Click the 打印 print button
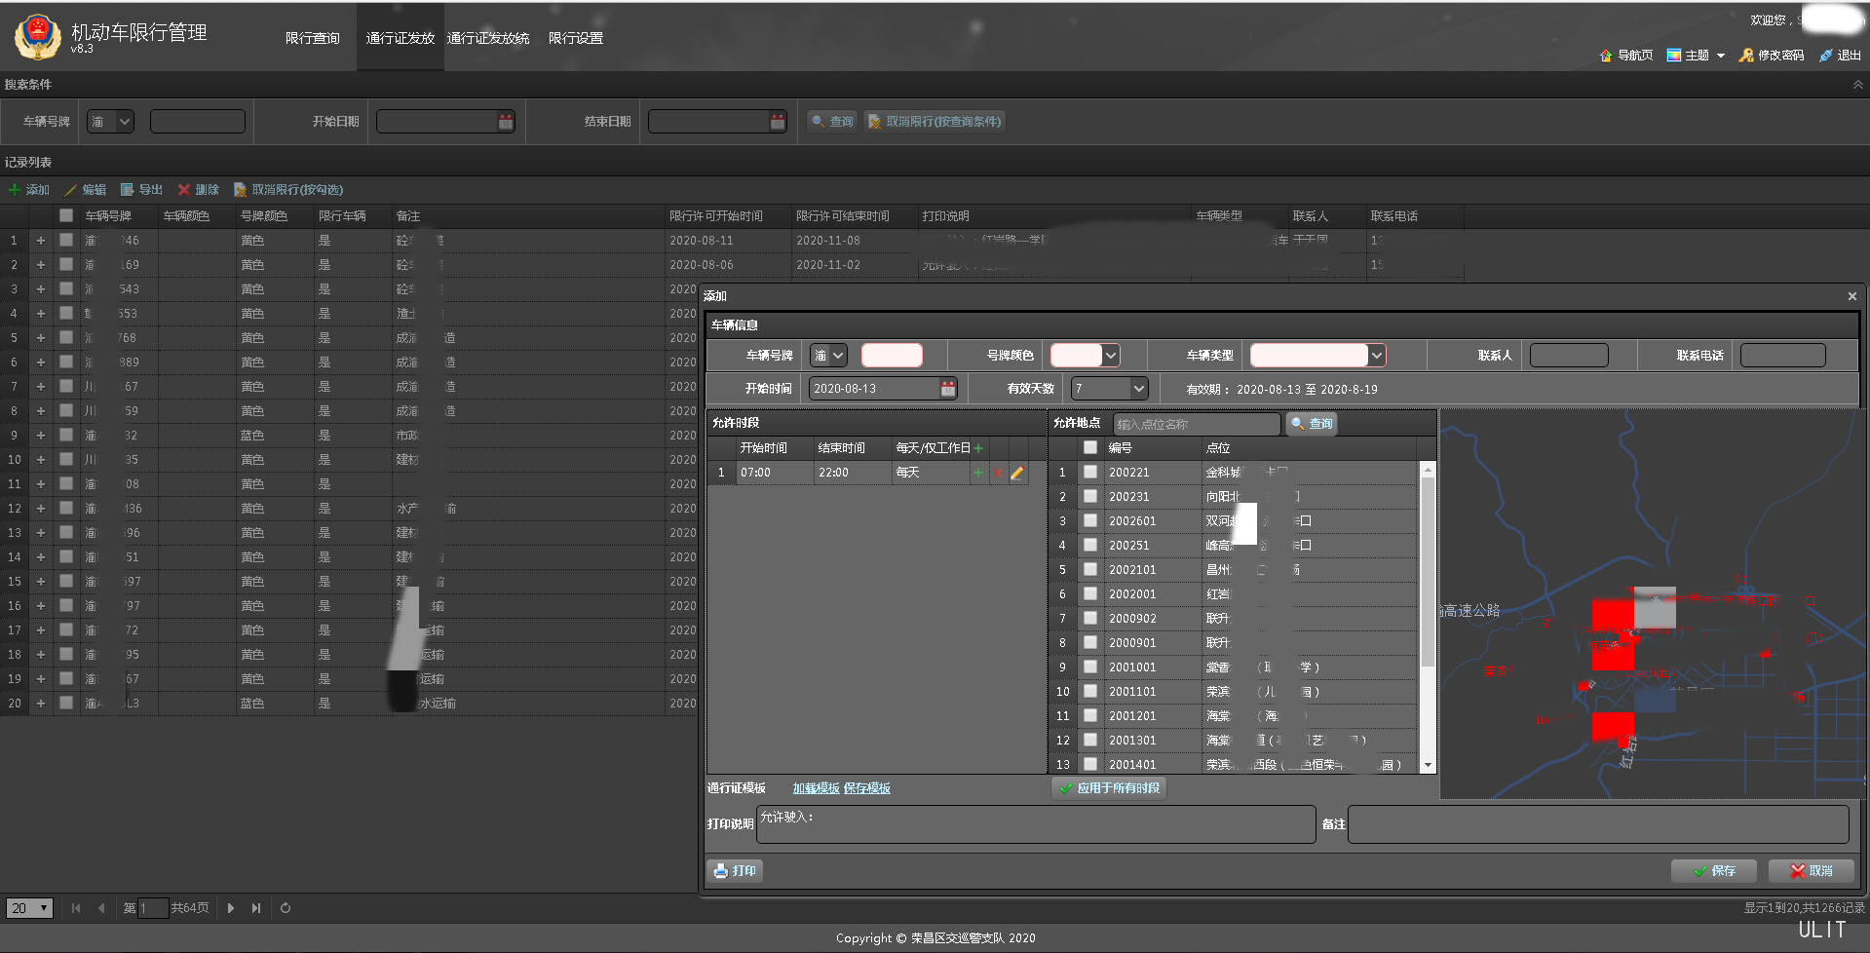The height and width of the screenshot is (953, 1870). click(735, 871)
